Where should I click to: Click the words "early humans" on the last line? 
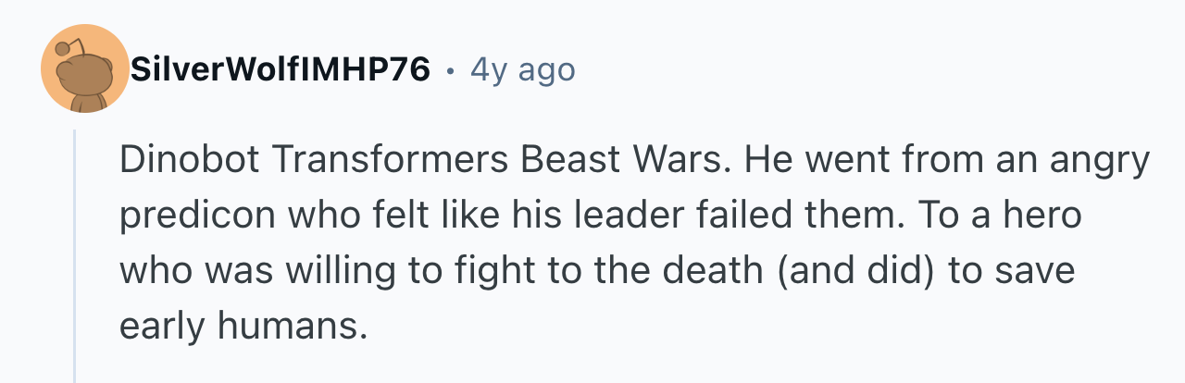[237, 327]
